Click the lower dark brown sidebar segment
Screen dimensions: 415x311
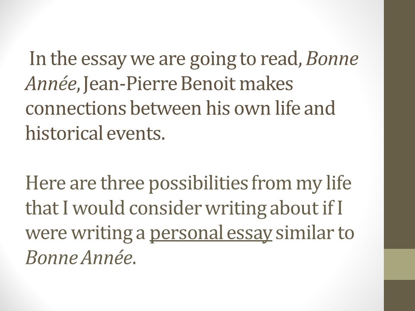pos(399,295)
